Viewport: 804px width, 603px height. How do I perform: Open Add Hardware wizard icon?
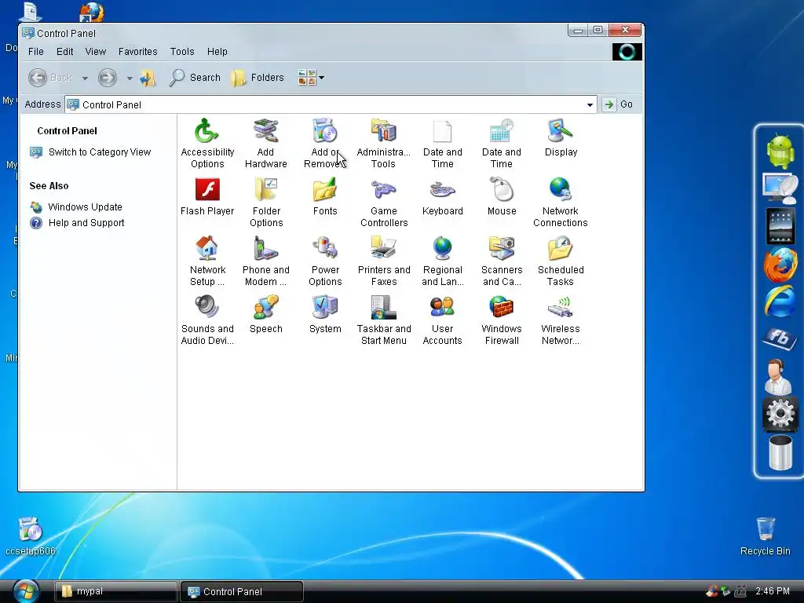[265, 131]
